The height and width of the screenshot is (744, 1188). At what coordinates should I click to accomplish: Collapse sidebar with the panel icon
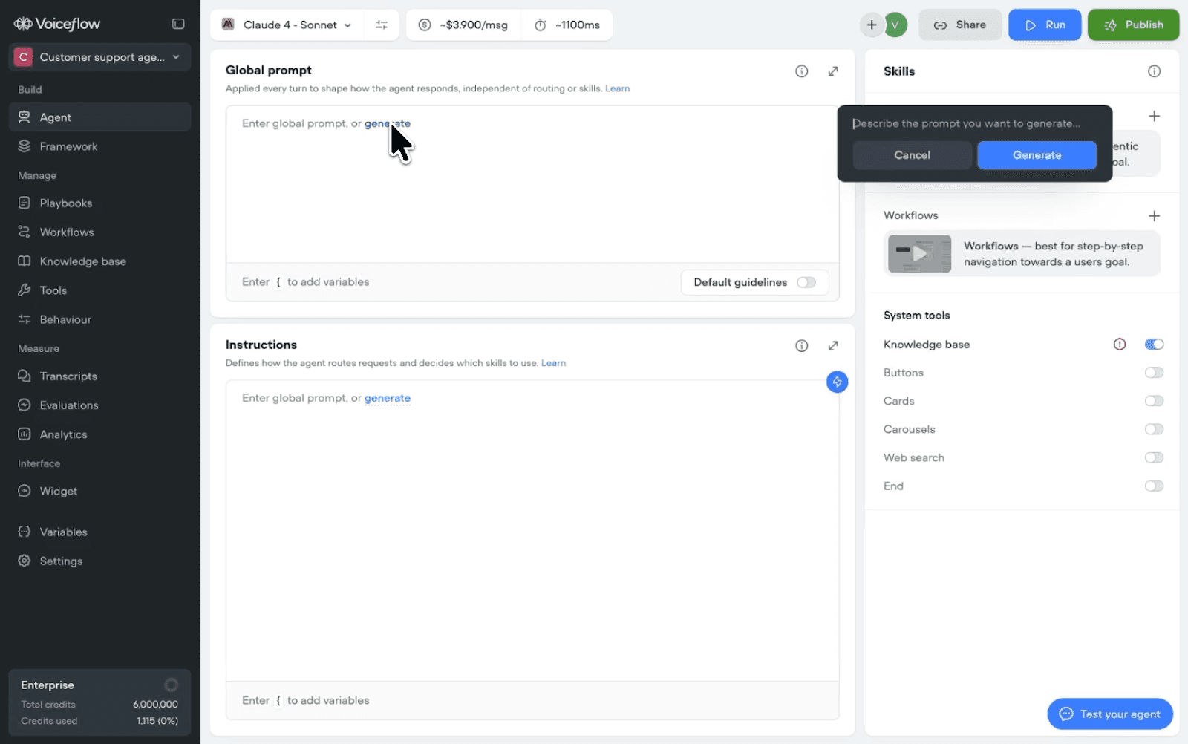tap(178, 24)
